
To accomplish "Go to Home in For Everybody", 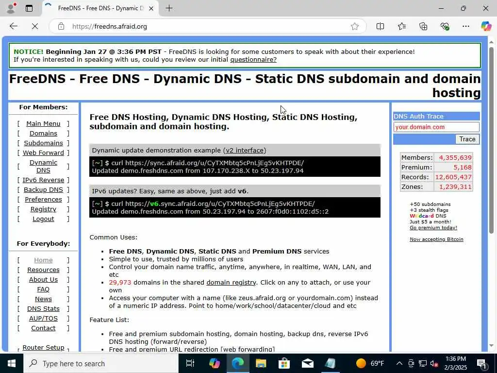I will 43,260.
